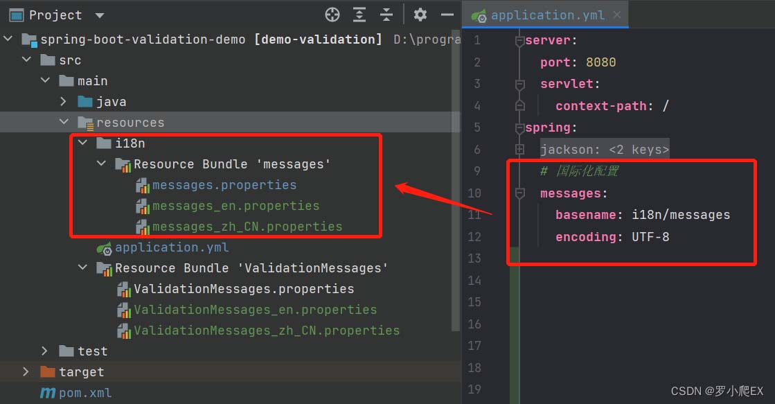Select pom.xml in project tree
Screen dimensions: 775x404
click(x=85, y=393)
